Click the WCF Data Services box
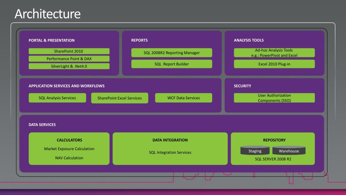346x195 pixels. click(x=183, y=98)
